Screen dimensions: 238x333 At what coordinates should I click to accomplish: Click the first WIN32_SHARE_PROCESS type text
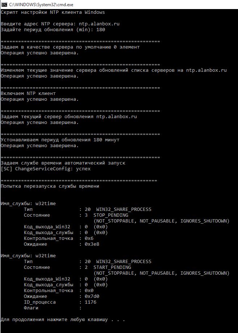point(124,209)
